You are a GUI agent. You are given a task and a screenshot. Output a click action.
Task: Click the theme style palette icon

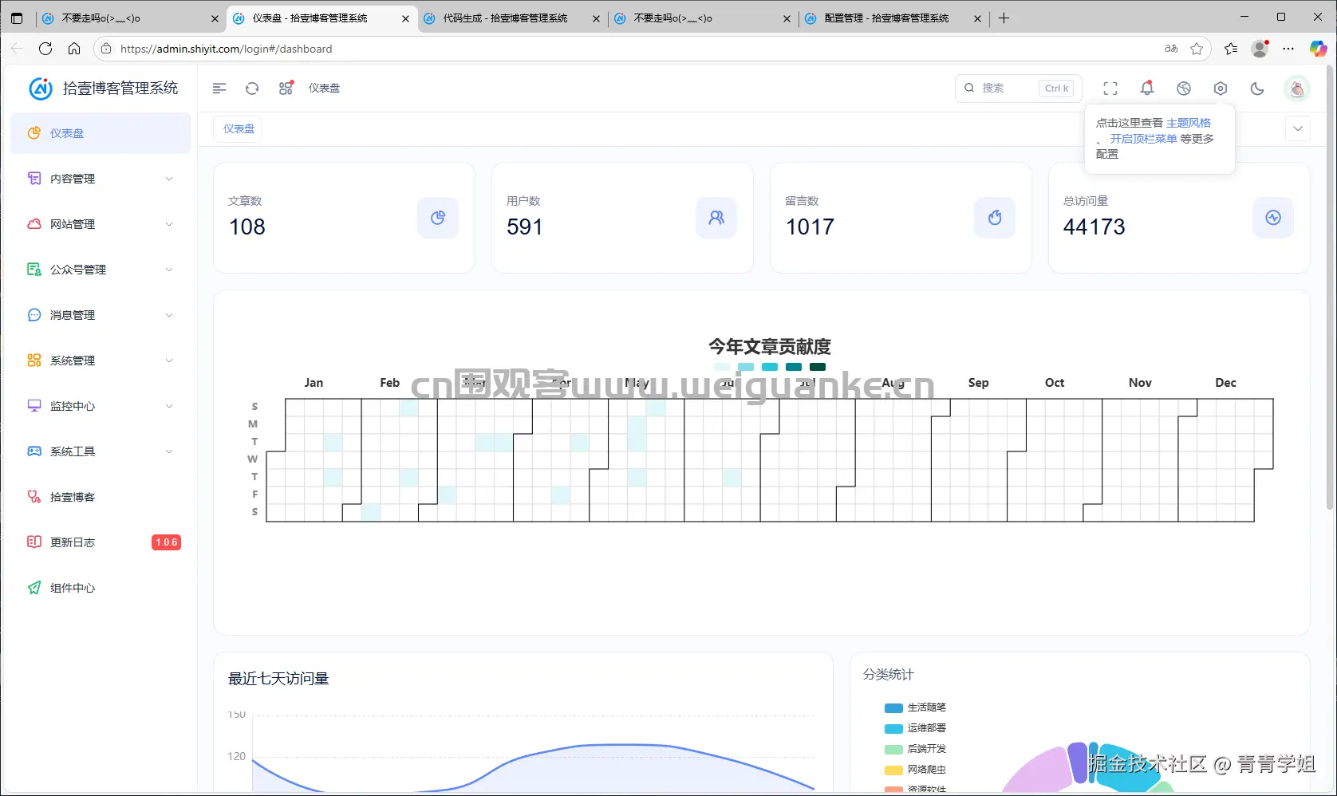[1184, 89]
